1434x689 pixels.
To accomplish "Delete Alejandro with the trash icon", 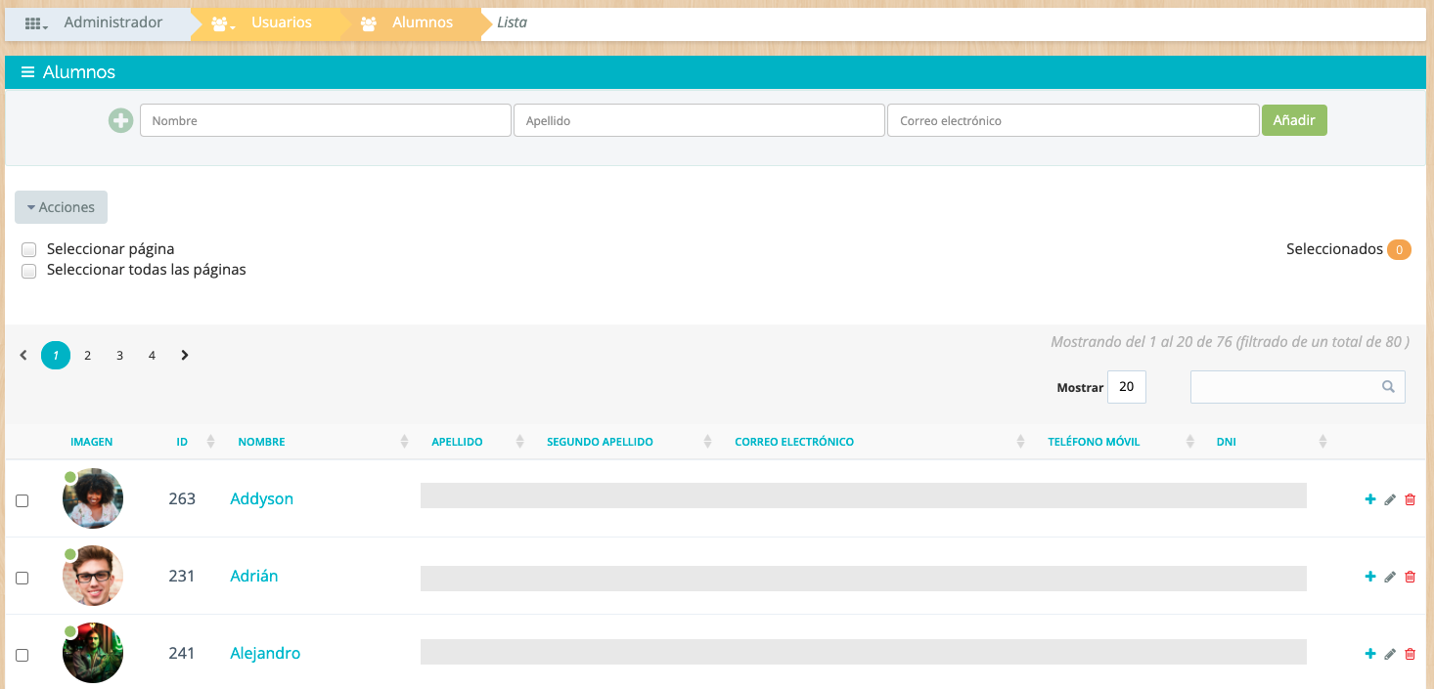I will pos(1410,654).
